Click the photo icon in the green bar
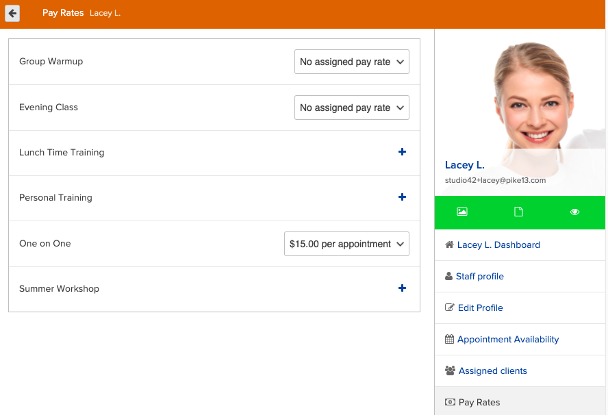This screenshot has width=608, height=415. point(462,212)
